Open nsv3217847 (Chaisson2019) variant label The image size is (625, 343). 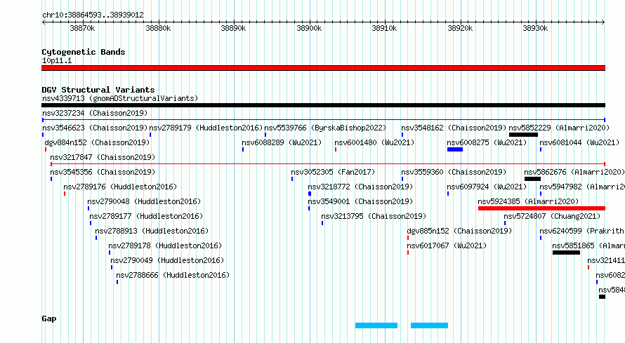click(x=103, y=157)
